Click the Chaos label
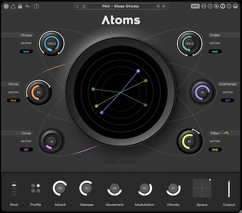Screen dimensions: 242x213 [26, 35]
